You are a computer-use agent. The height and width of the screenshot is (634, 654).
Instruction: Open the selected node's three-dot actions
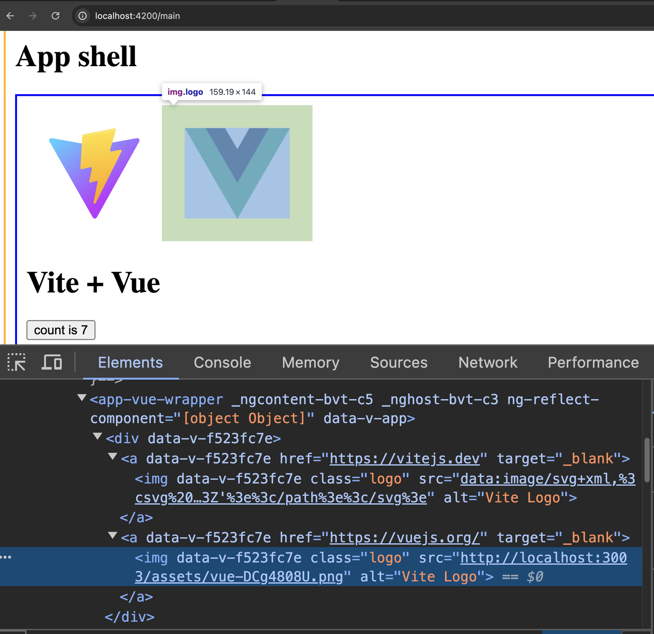pos(6,557)
